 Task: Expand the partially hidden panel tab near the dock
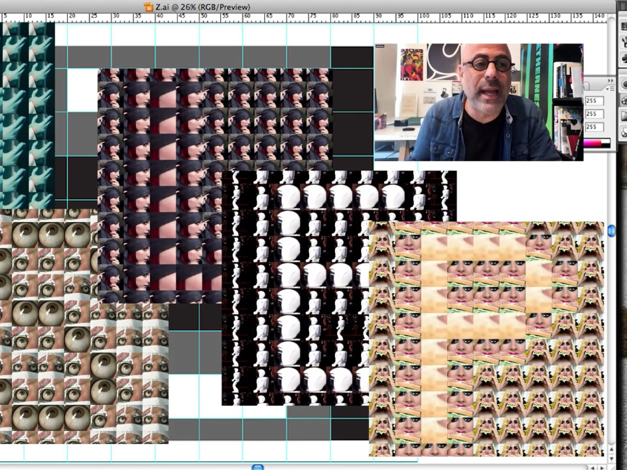point(583,87)
